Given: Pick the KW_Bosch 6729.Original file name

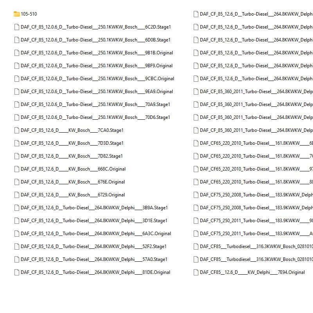Looking at the screenshot, I should pyautogui.click(x=73, y=195).
